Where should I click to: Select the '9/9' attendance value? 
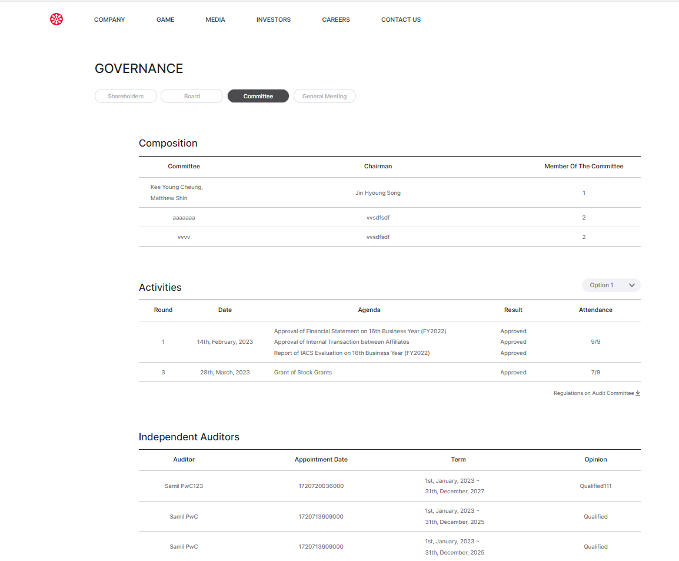pyautogui.click(x=595, y=342)
